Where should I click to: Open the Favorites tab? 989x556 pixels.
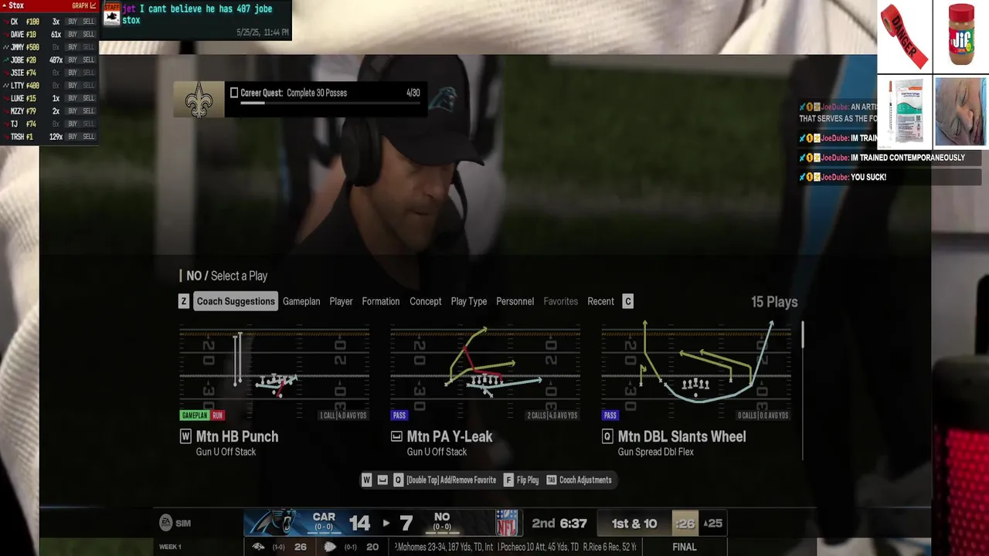point(560,301)
